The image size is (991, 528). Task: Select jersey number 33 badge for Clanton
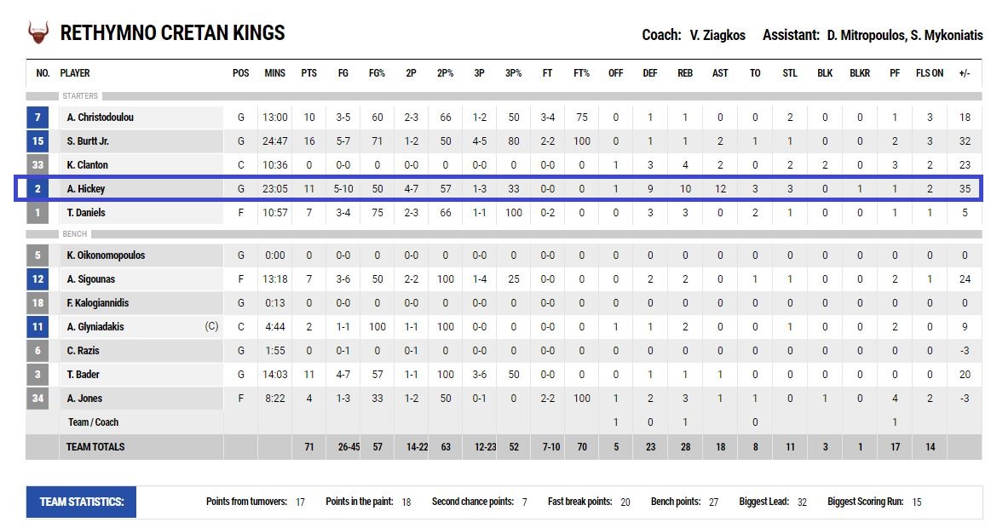(38, 165)
